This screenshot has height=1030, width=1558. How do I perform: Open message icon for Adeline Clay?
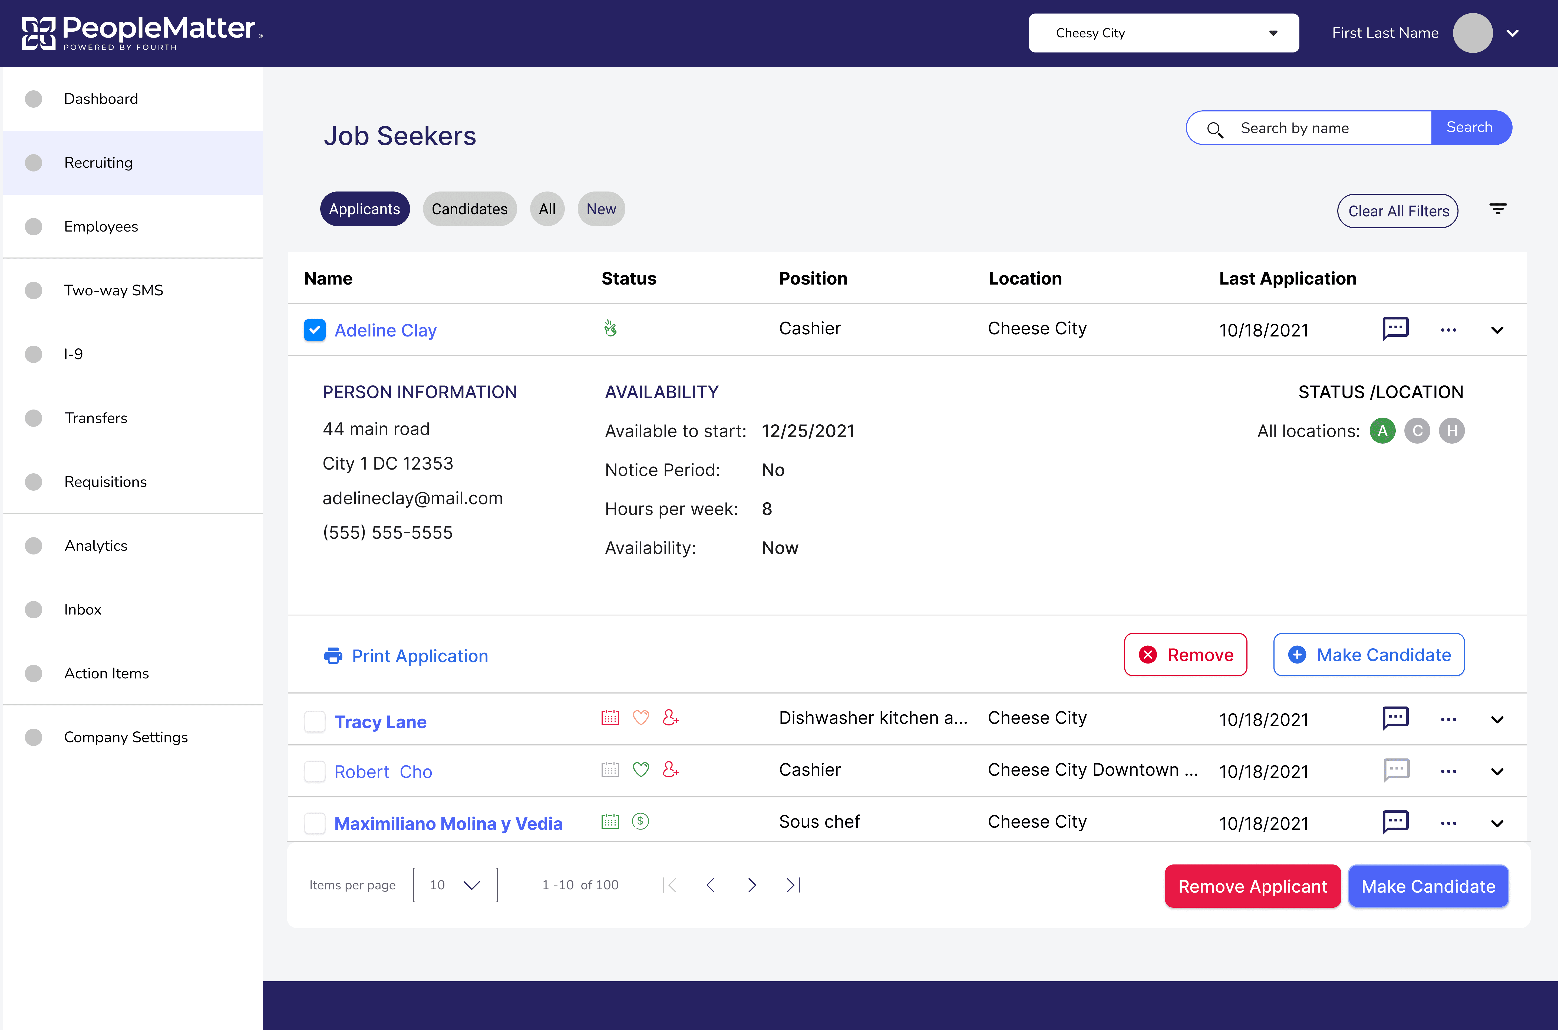[x=1395, y=328]
